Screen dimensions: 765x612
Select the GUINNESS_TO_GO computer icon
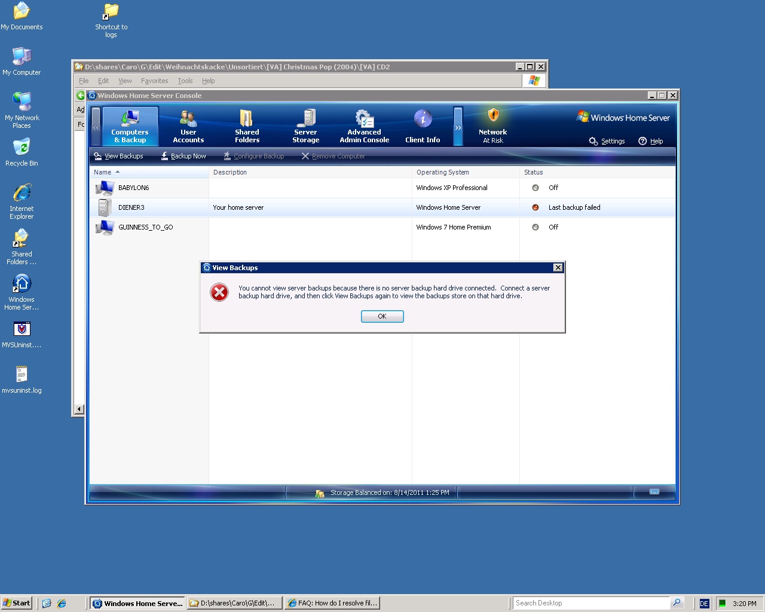pos(105,227)
